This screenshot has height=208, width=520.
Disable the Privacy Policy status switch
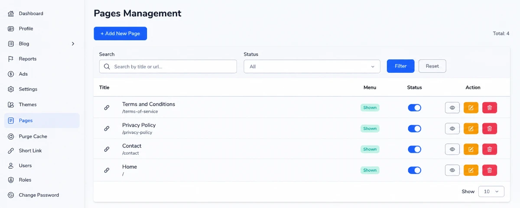(414, 128)
